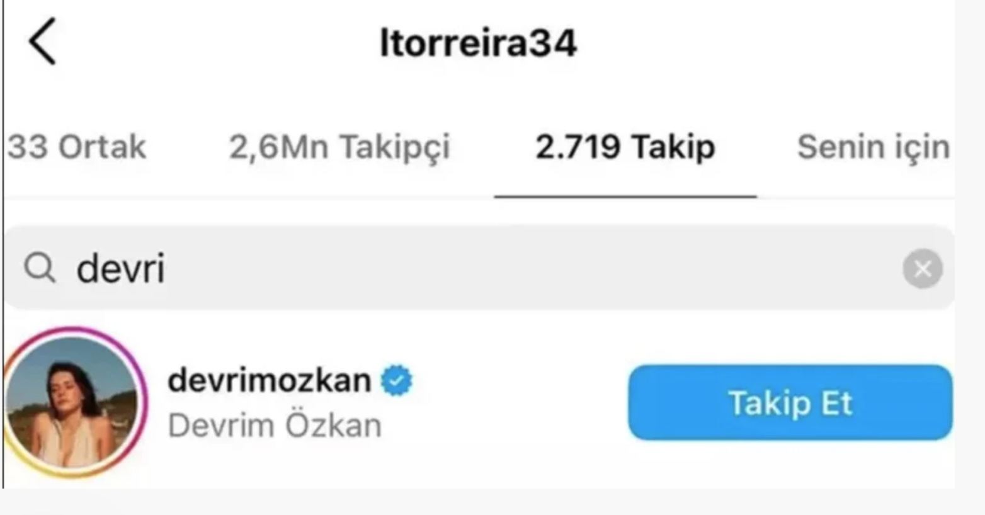Switch to the 33 Ortak tab
Image resolution: width=985 pixels, height=515 pixels.
point(76,147)
